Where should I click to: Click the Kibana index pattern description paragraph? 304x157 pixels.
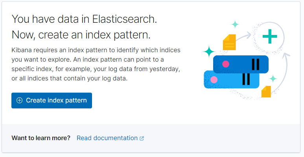click(x=96, y=64)
